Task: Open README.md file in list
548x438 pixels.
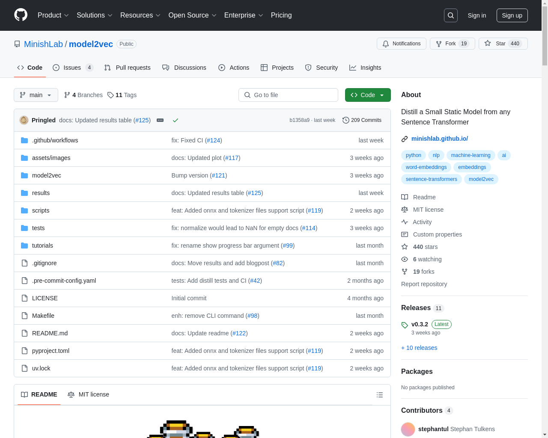Action: [x=50, y=333]
